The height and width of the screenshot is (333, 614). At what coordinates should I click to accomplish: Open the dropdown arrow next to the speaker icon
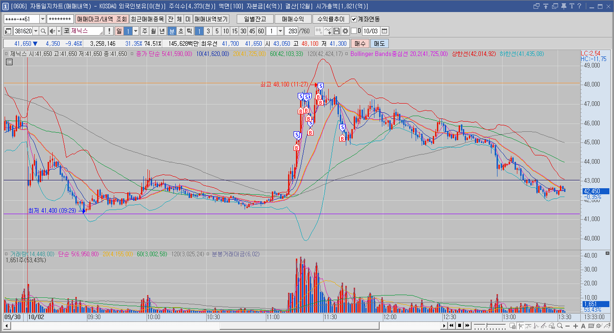(x=58, y=31)
